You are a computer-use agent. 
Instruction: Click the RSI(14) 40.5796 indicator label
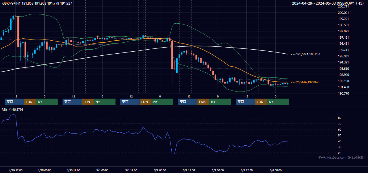point(13,109)
